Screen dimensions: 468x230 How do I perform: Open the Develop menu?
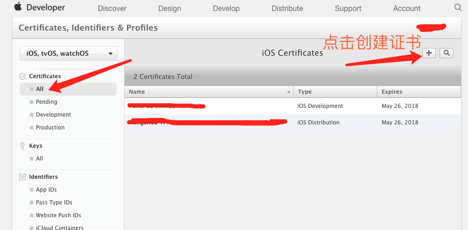[226, 8]
